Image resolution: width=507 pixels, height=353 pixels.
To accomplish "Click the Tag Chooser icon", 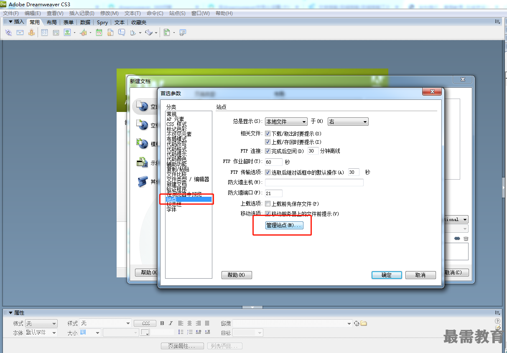I will click(x=183, y=33).
